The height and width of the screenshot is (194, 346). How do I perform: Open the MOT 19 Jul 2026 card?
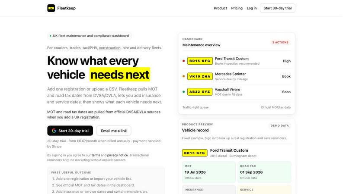209,172
